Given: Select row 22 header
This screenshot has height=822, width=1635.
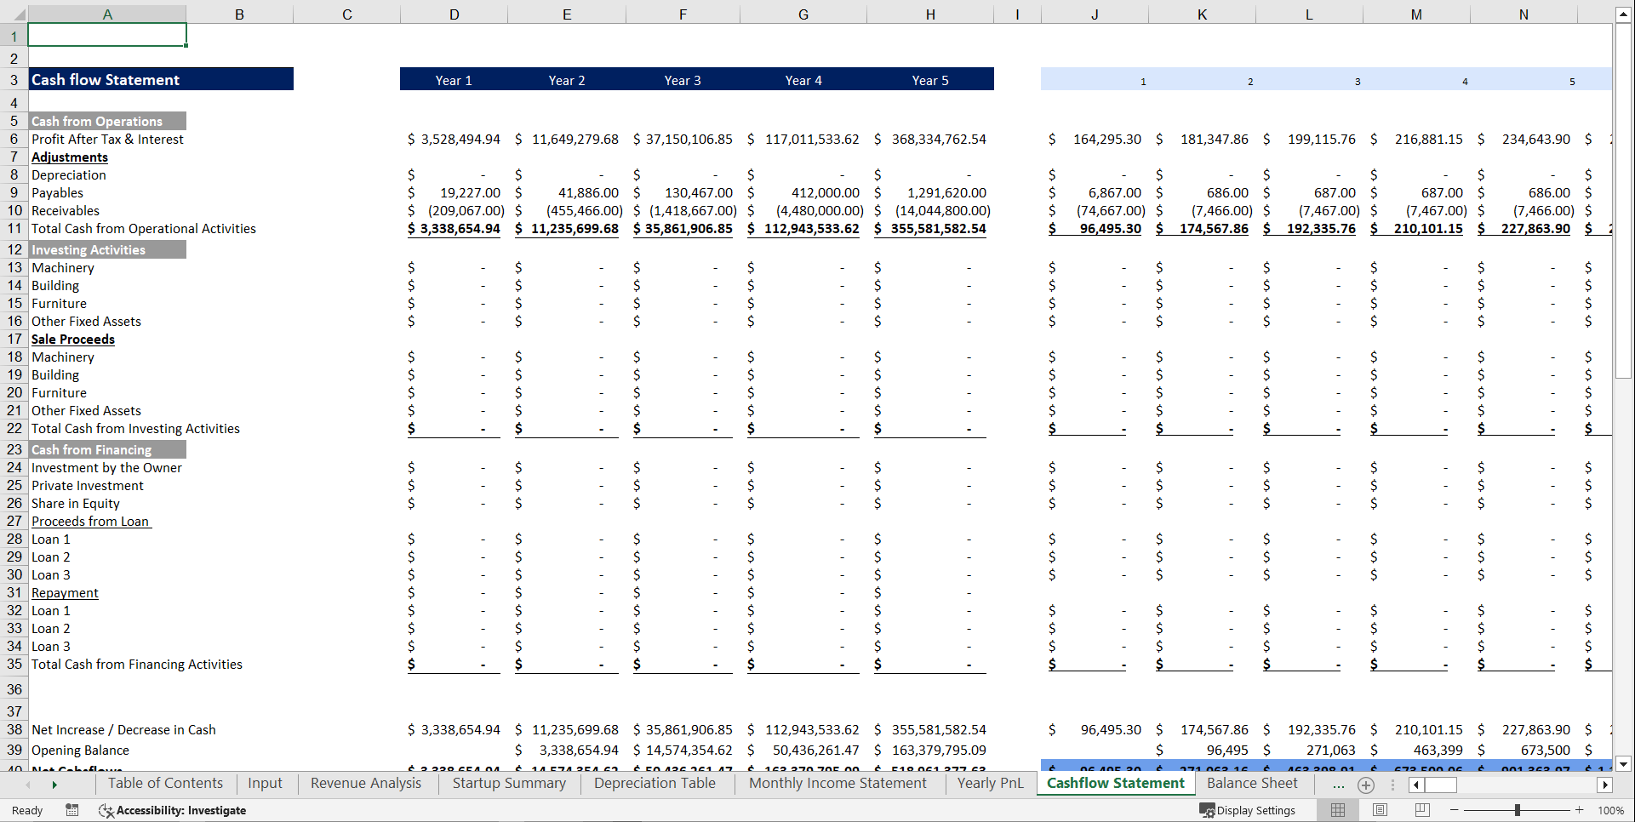Looking at the screenshot, I should pos(14,428).
